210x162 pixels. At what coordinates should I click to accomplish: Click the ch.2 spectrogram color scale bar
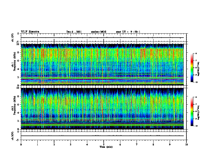(192, 111)
